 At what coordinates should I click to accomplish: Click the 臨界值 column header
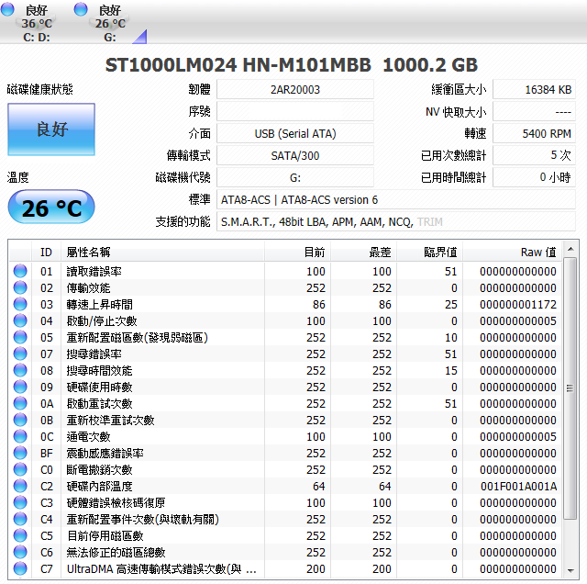430,253
